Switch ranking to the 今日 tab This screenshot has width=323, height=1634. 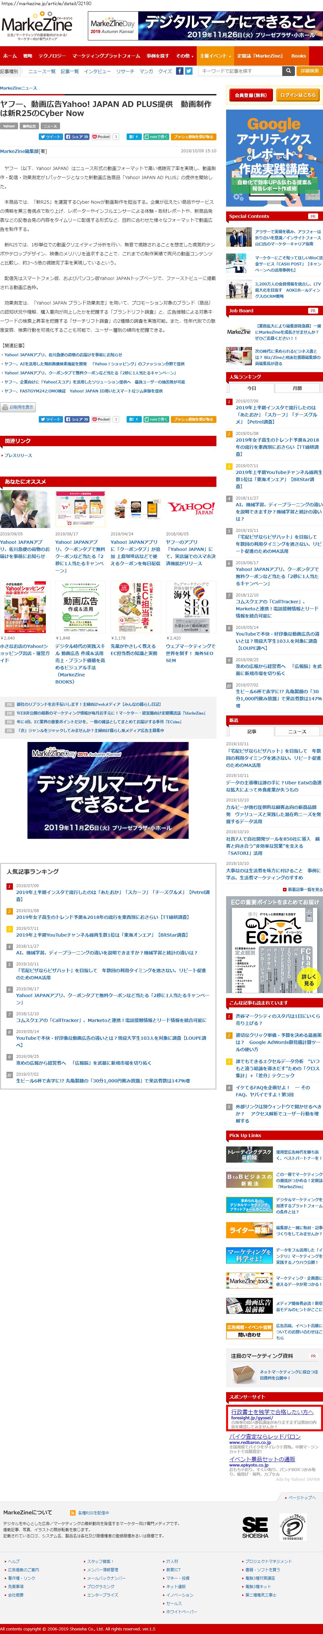(251, 388)
